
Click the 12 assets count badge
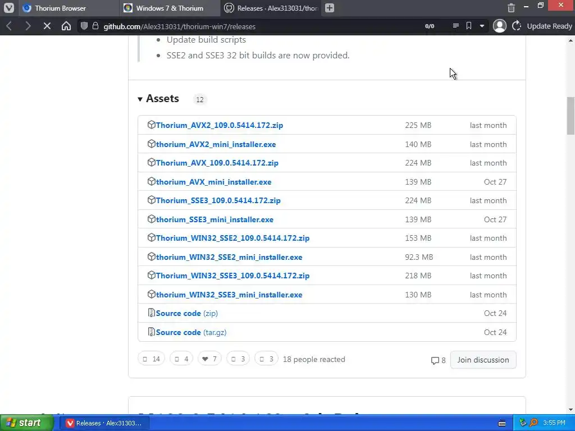(199, 99)
